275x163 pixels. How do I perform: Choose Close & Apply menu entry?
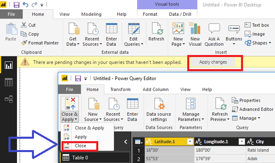87,128
